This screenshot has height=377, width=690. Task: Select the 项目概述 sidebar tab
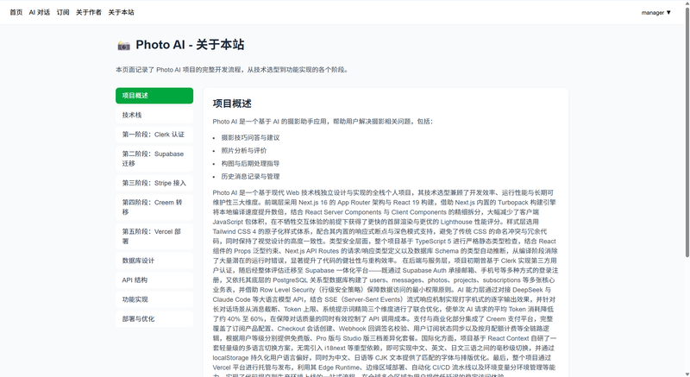point(154,96)
